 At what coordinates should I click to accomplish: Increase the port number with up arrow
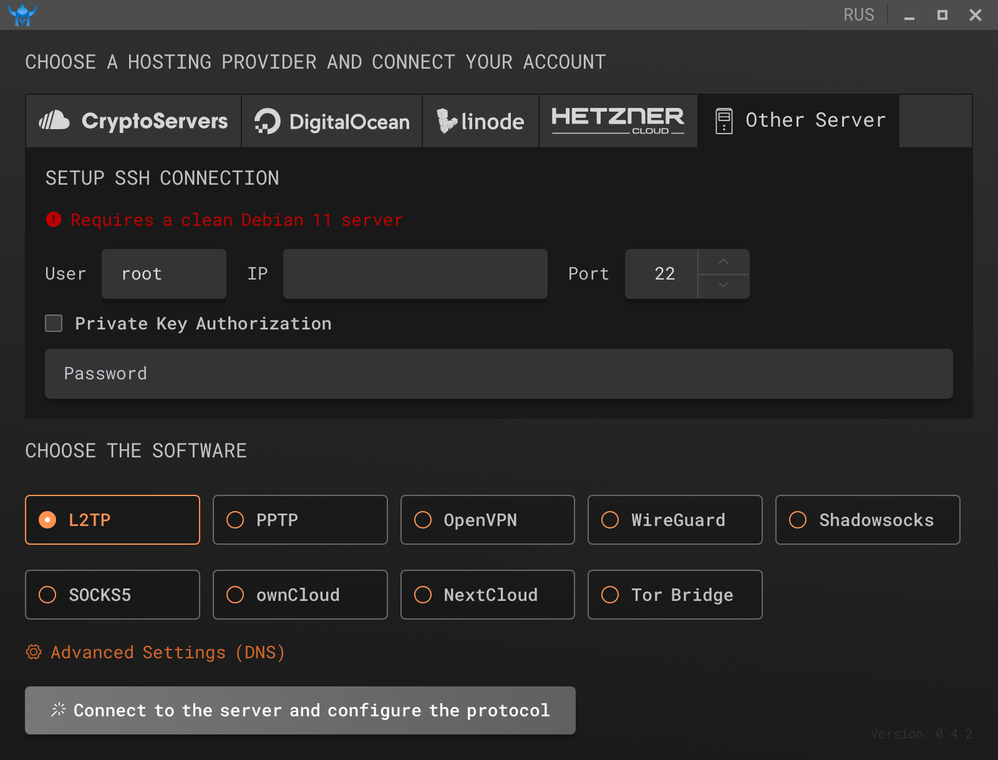click(724, 262)
